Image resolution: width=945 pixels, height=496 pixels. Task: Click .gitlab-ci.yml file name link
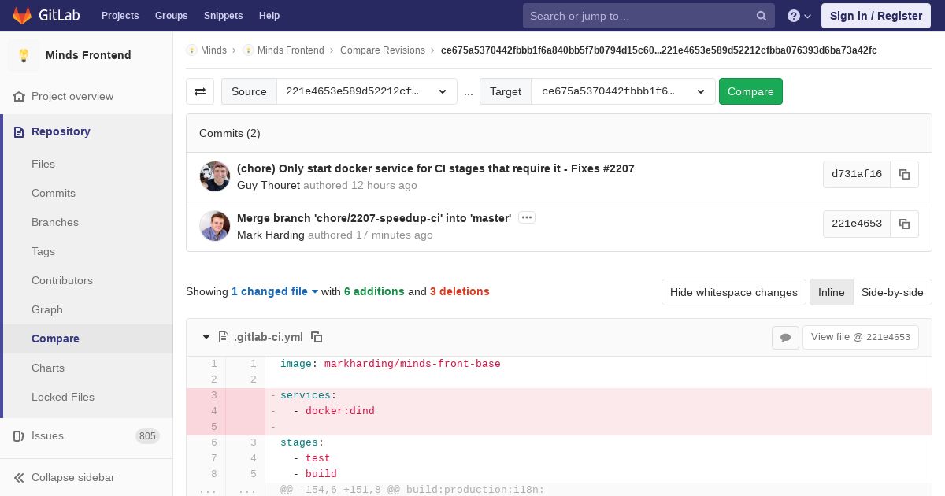[269, 337]
